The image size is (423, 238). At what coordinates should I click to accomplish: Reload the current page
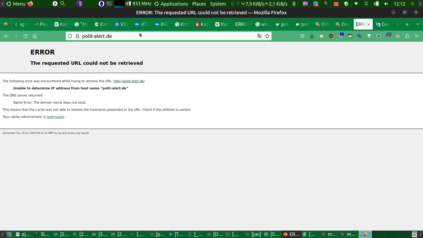coord(25,36)
